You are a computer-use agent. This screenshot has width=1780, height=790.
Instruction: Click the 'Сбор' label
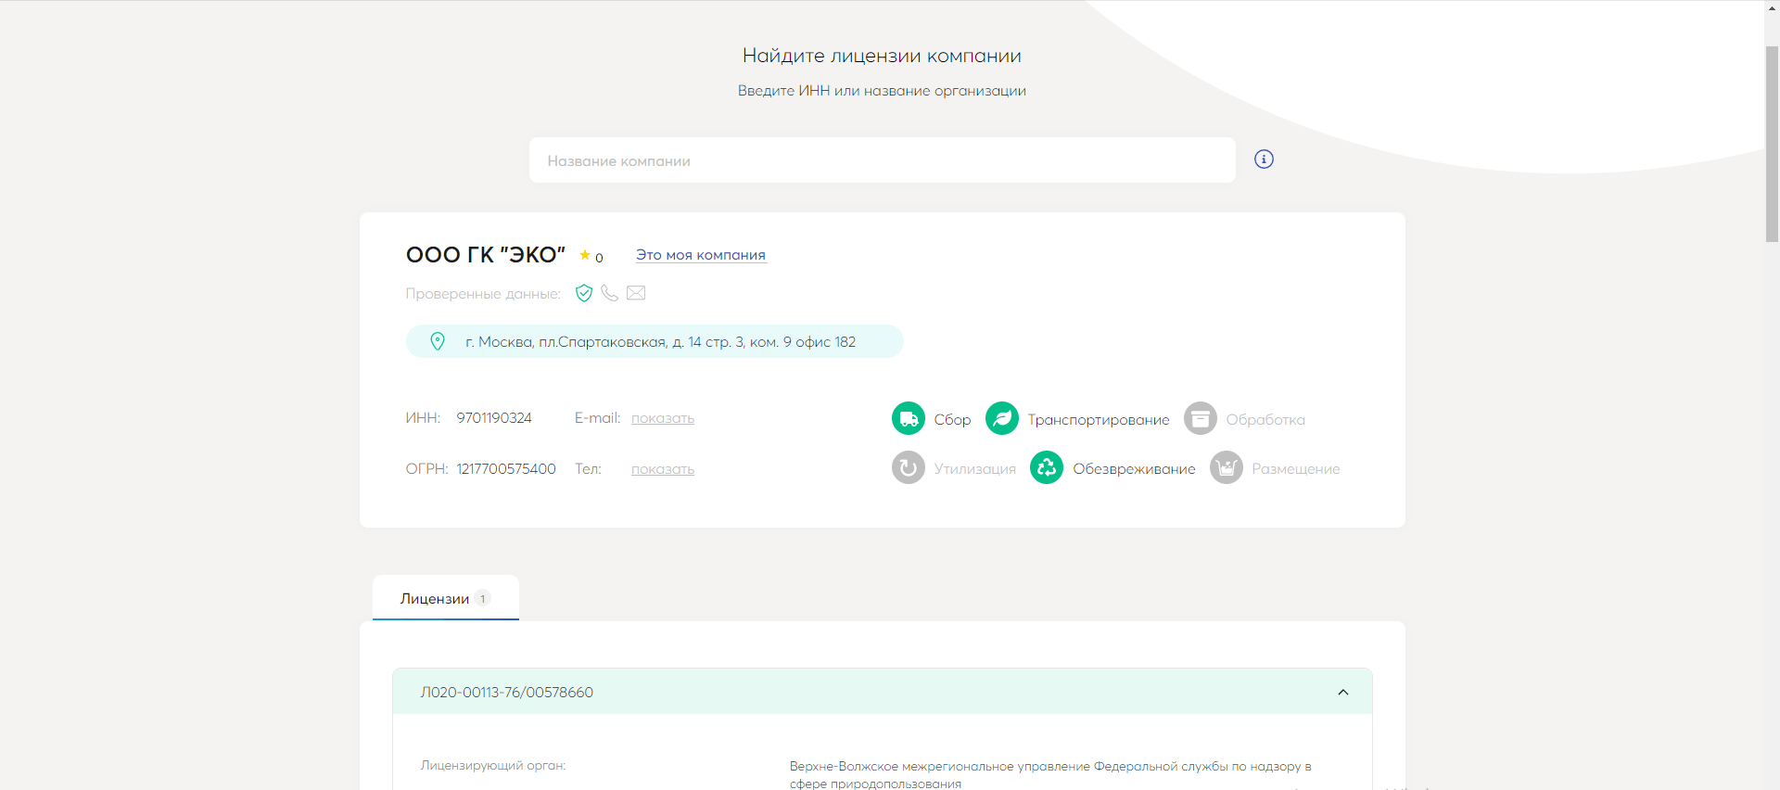[952, 420]
